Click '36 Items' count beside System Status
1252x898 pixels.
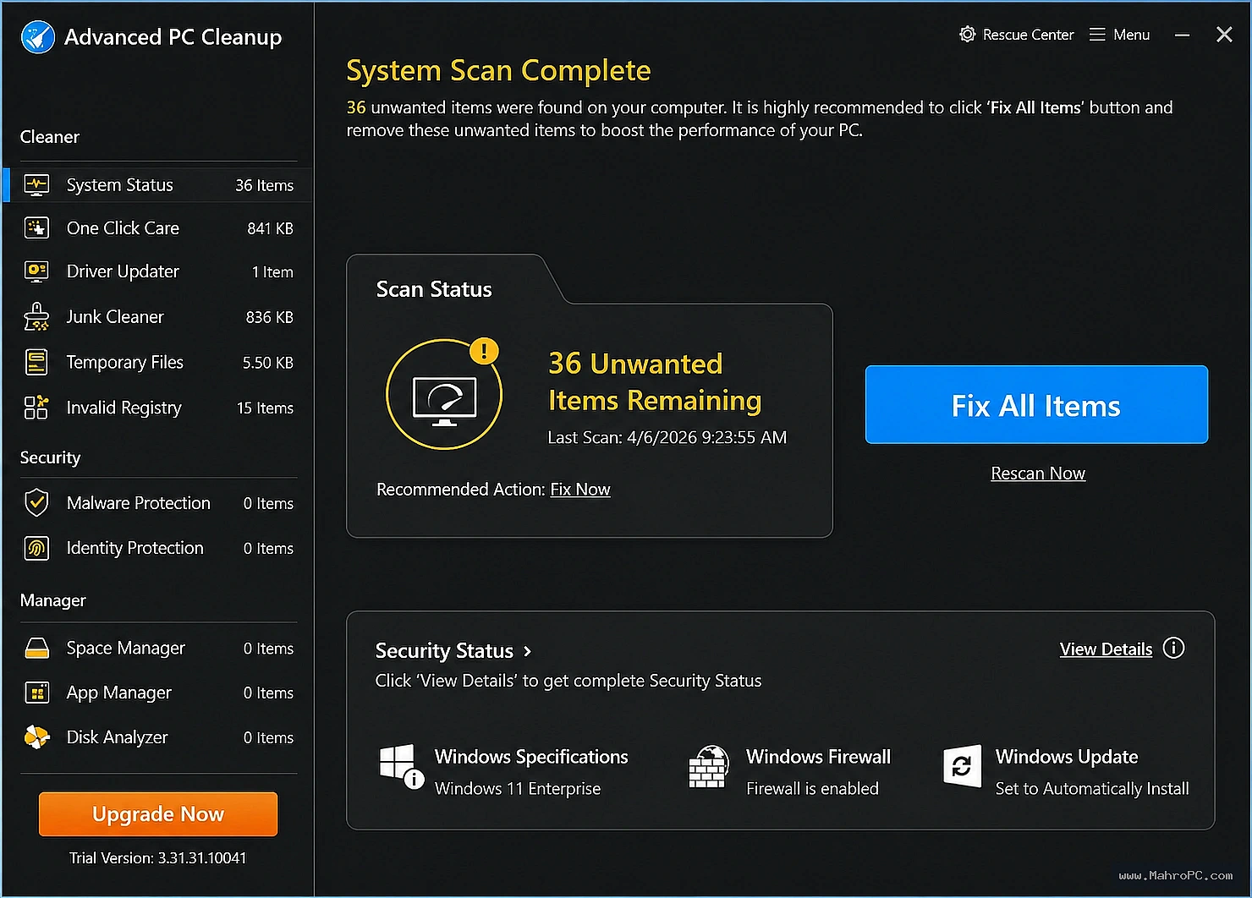click(x=264, y=185)
